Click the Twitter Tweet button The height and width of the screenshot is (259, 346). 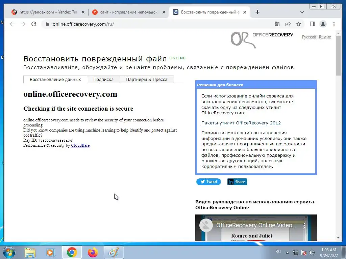pyautogui.click(x=208, y=182)
